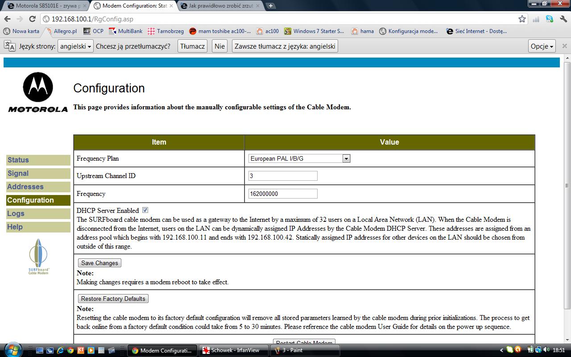The width and height of the screenshot is (571, 357).
Task: Go back with the browser back arrow
Action: (x=7, y=19)
